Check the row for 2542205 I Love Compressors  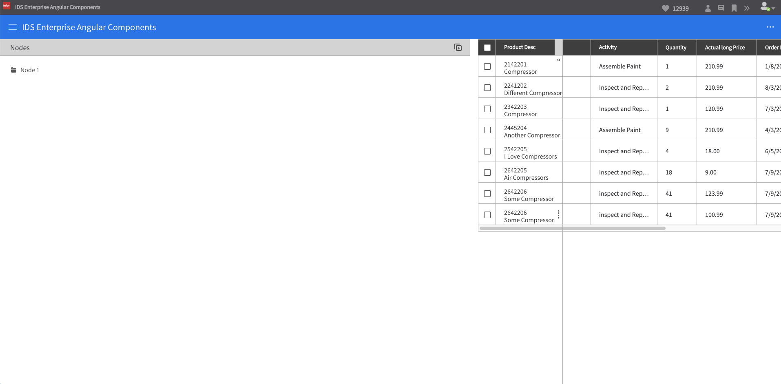pos(487,151)
